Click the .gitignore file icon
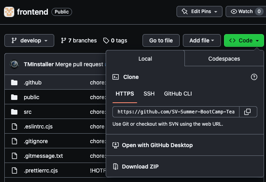The image size is (266, 182). point(14,141)
